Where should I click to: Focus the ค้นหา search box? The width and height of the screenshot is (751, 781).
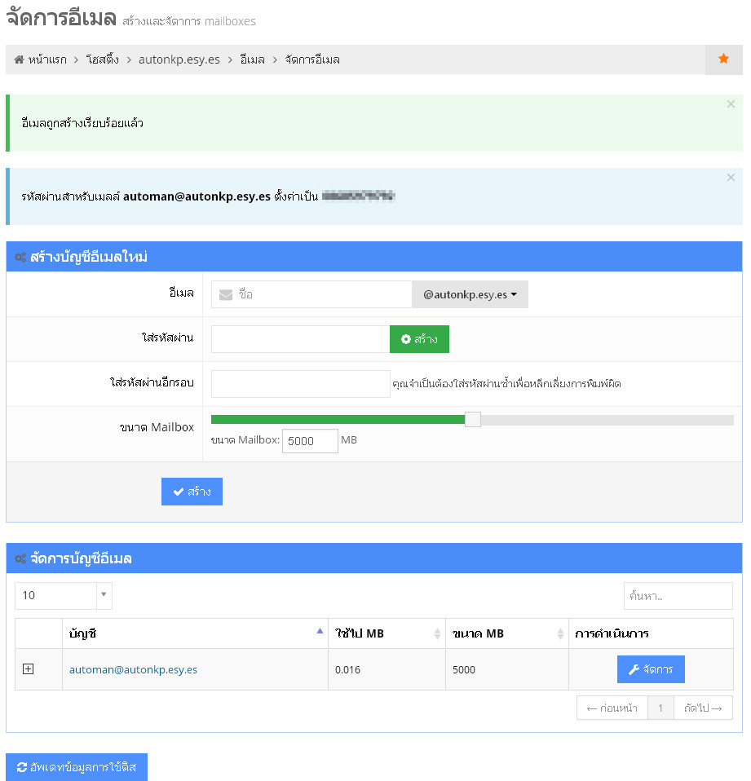[678, 596]
